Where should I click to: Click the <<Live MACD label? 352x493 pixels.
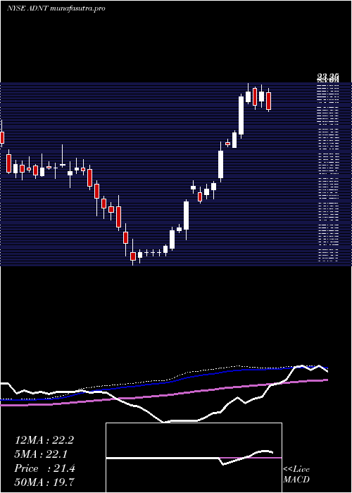[x=296, y=474]
